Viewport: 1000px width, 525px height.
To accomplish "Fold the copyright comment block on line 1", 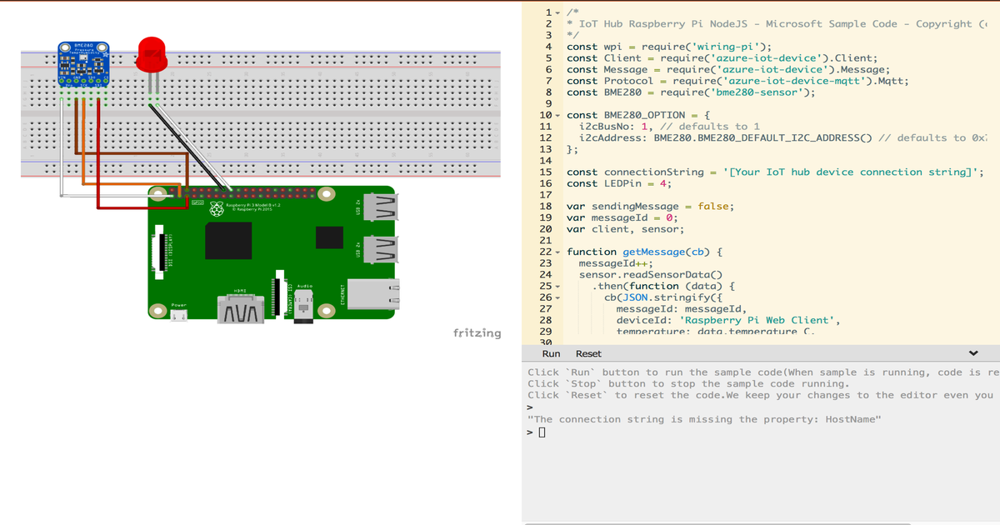I will (x=559, y=12).
